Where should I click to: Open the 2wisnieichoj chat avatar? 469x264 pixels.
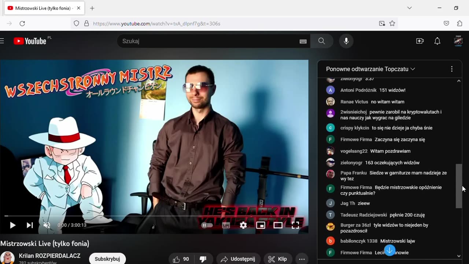tap(330, 113)
